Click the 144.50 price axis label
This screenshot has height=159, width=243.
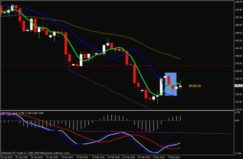(238, 33)
